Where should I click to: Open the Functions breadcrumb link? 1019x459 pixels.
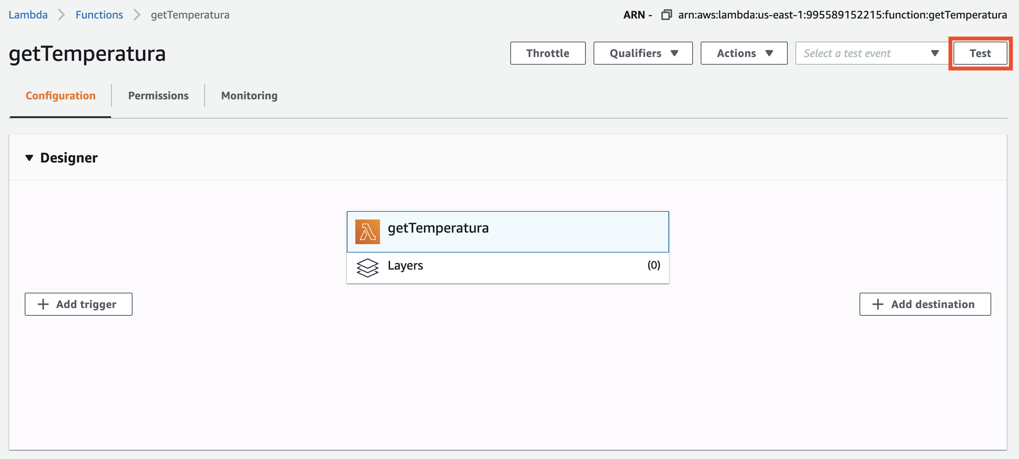coord(99,15)
